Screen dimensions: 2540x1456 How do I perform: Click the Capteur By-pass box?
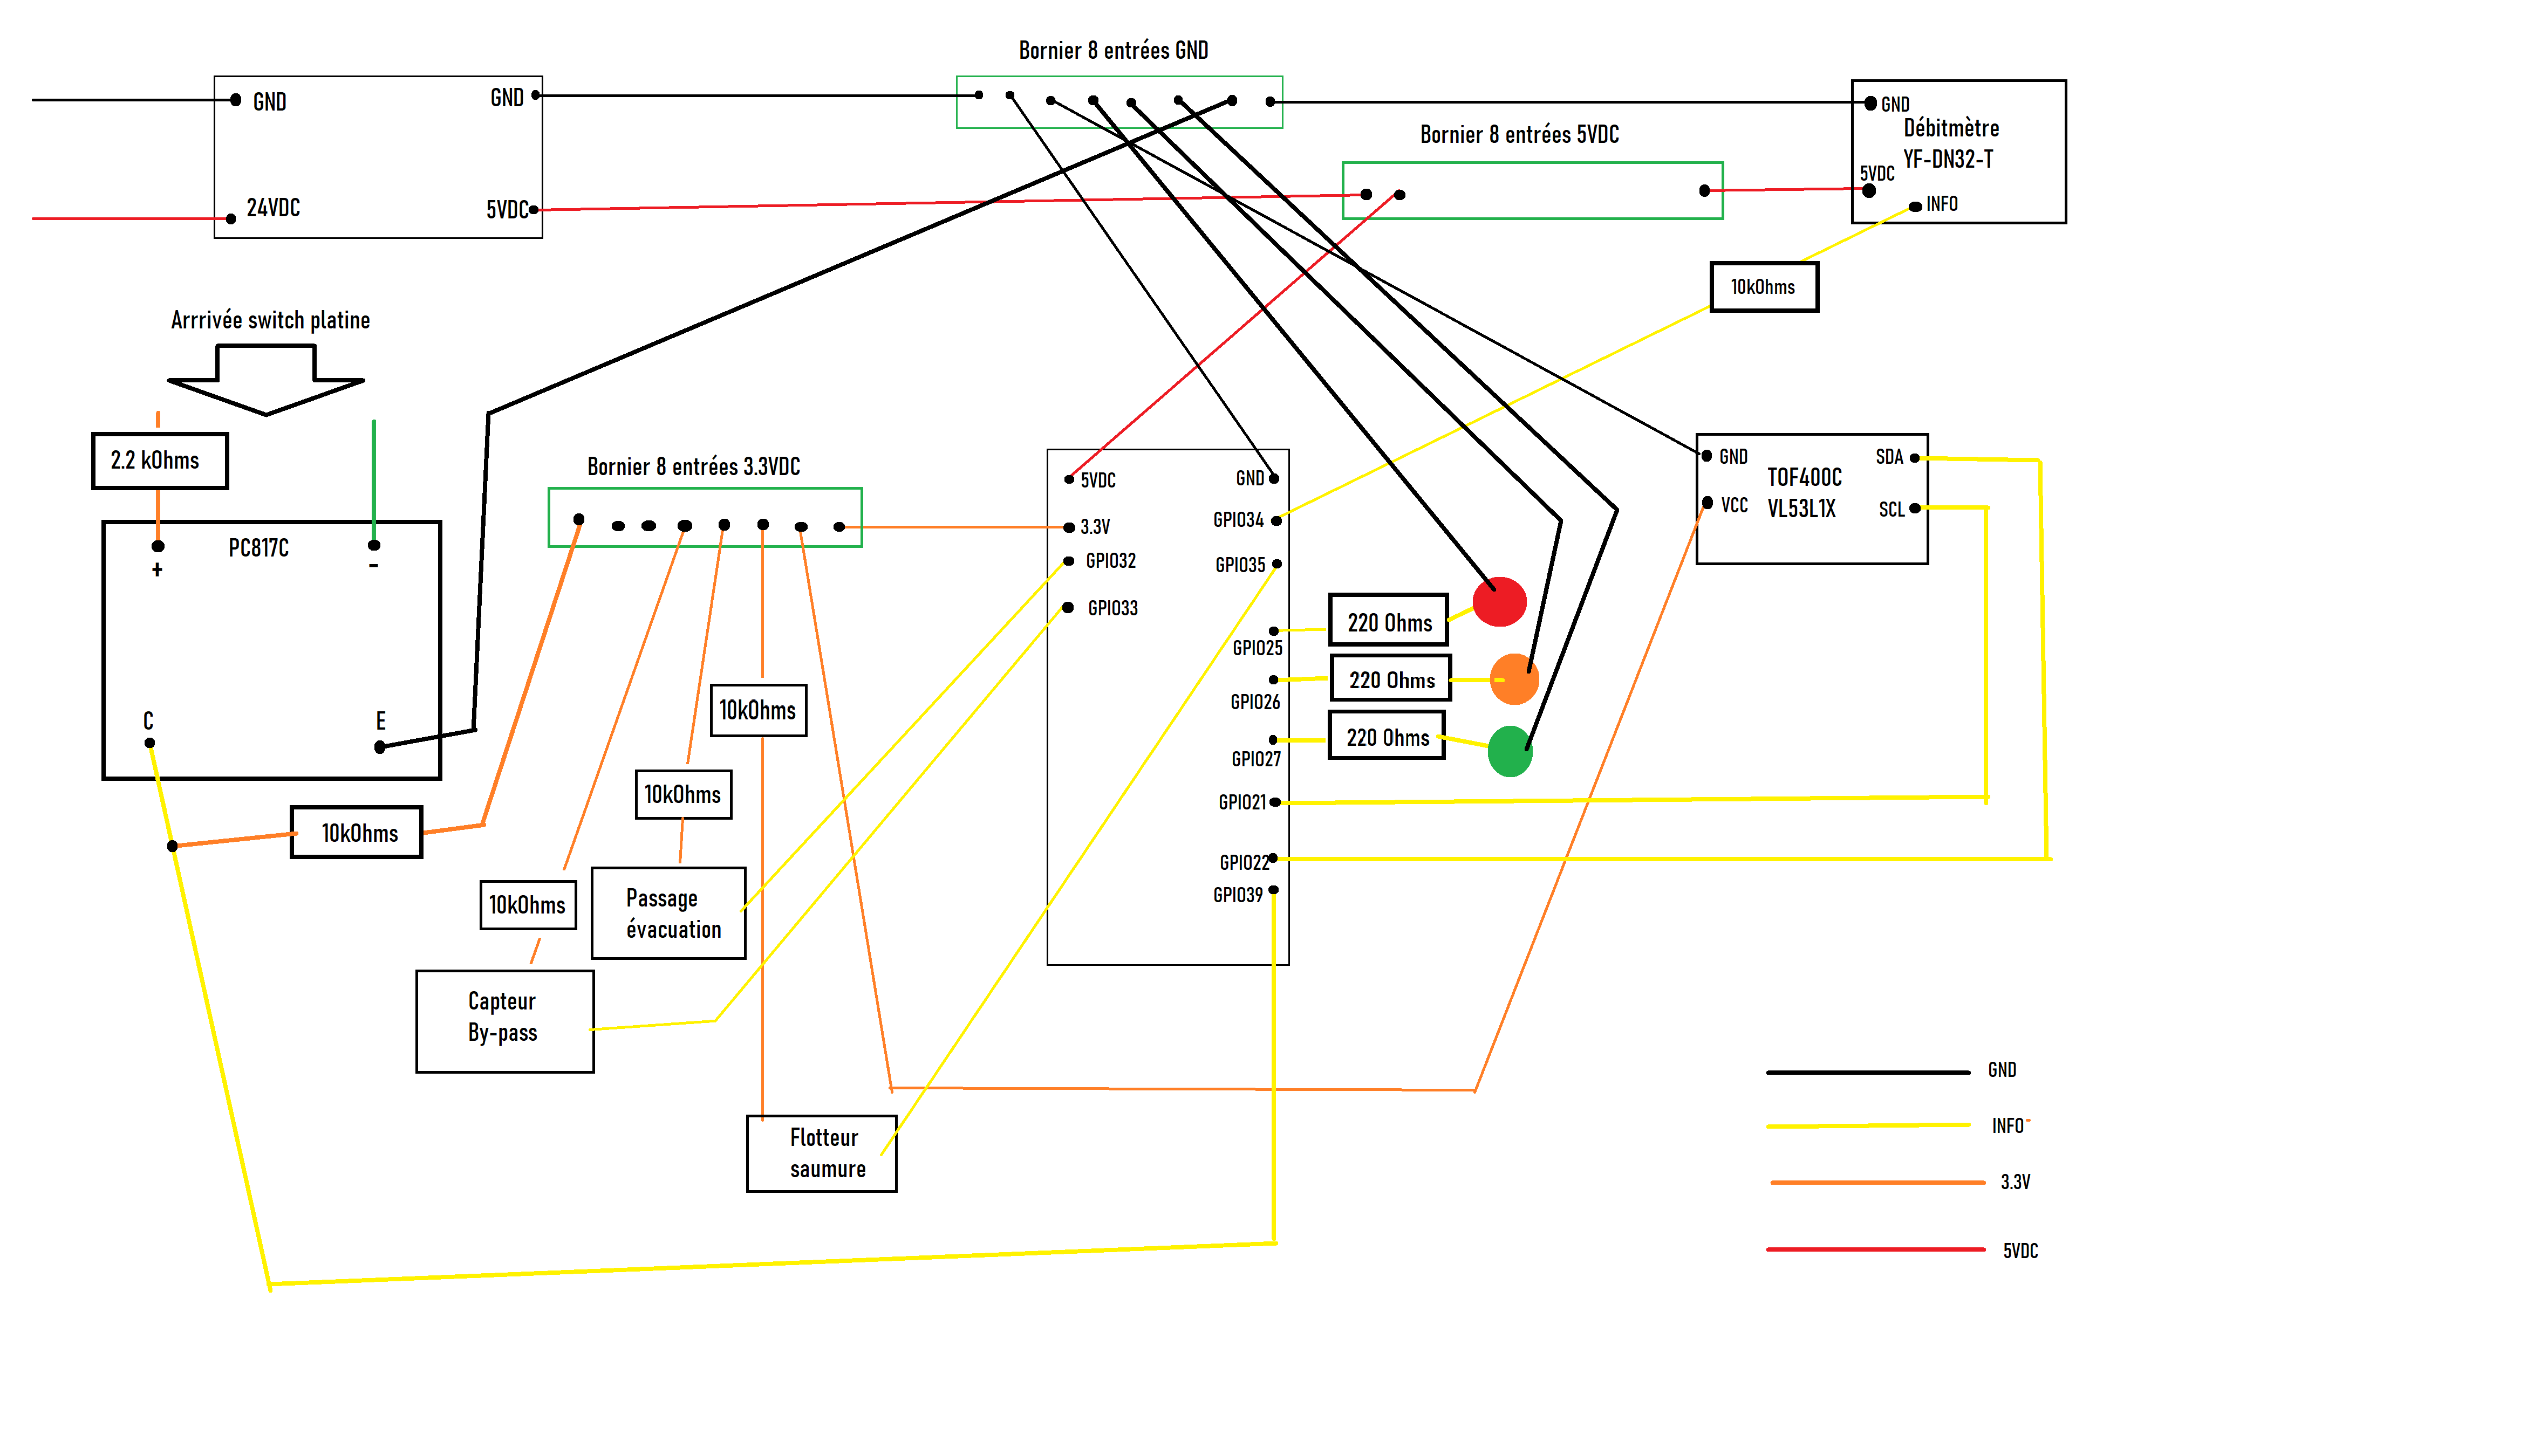coord(504,1020)
